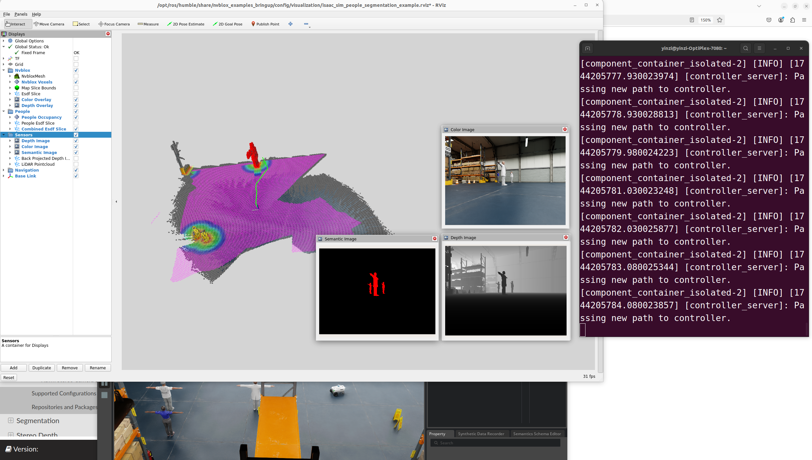Close the Color Image panel
Screen dimensions: 812x460
[565, 130]
